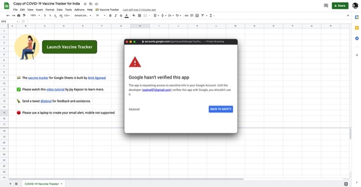This screenshot has width=361, height=187.
Task: Open the Amit Agarwal link
Action: click(x=97, y=78)
